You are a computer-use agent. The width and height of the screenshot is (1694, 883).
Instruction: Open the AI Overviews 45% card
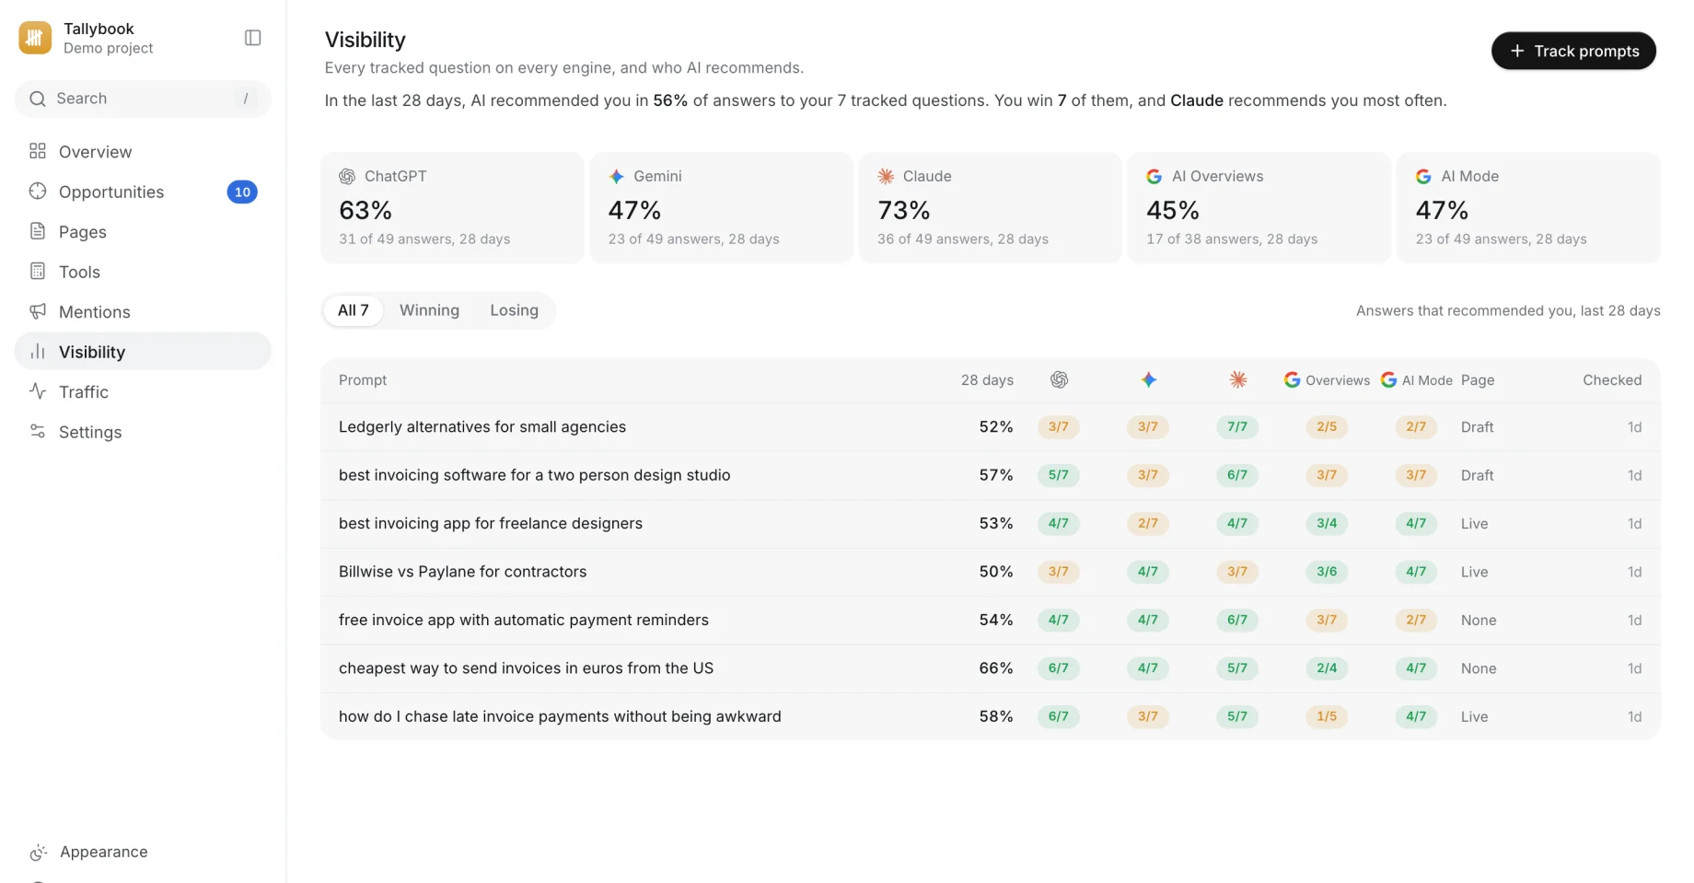click(1259, 208)
